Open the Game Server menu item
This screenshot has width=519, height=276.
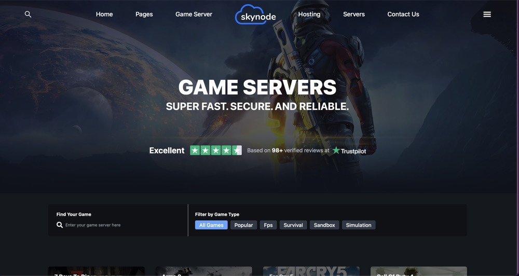[194, 14]
